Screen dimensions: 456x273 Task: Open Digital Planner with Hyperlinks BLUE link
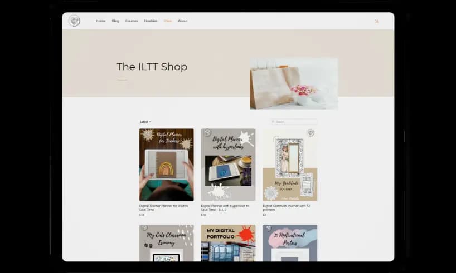[225, 208]
